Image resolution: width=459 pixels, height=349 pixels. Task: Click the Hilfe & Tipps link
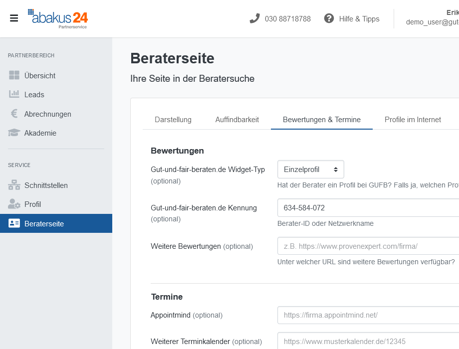click(x=359, y=19)
